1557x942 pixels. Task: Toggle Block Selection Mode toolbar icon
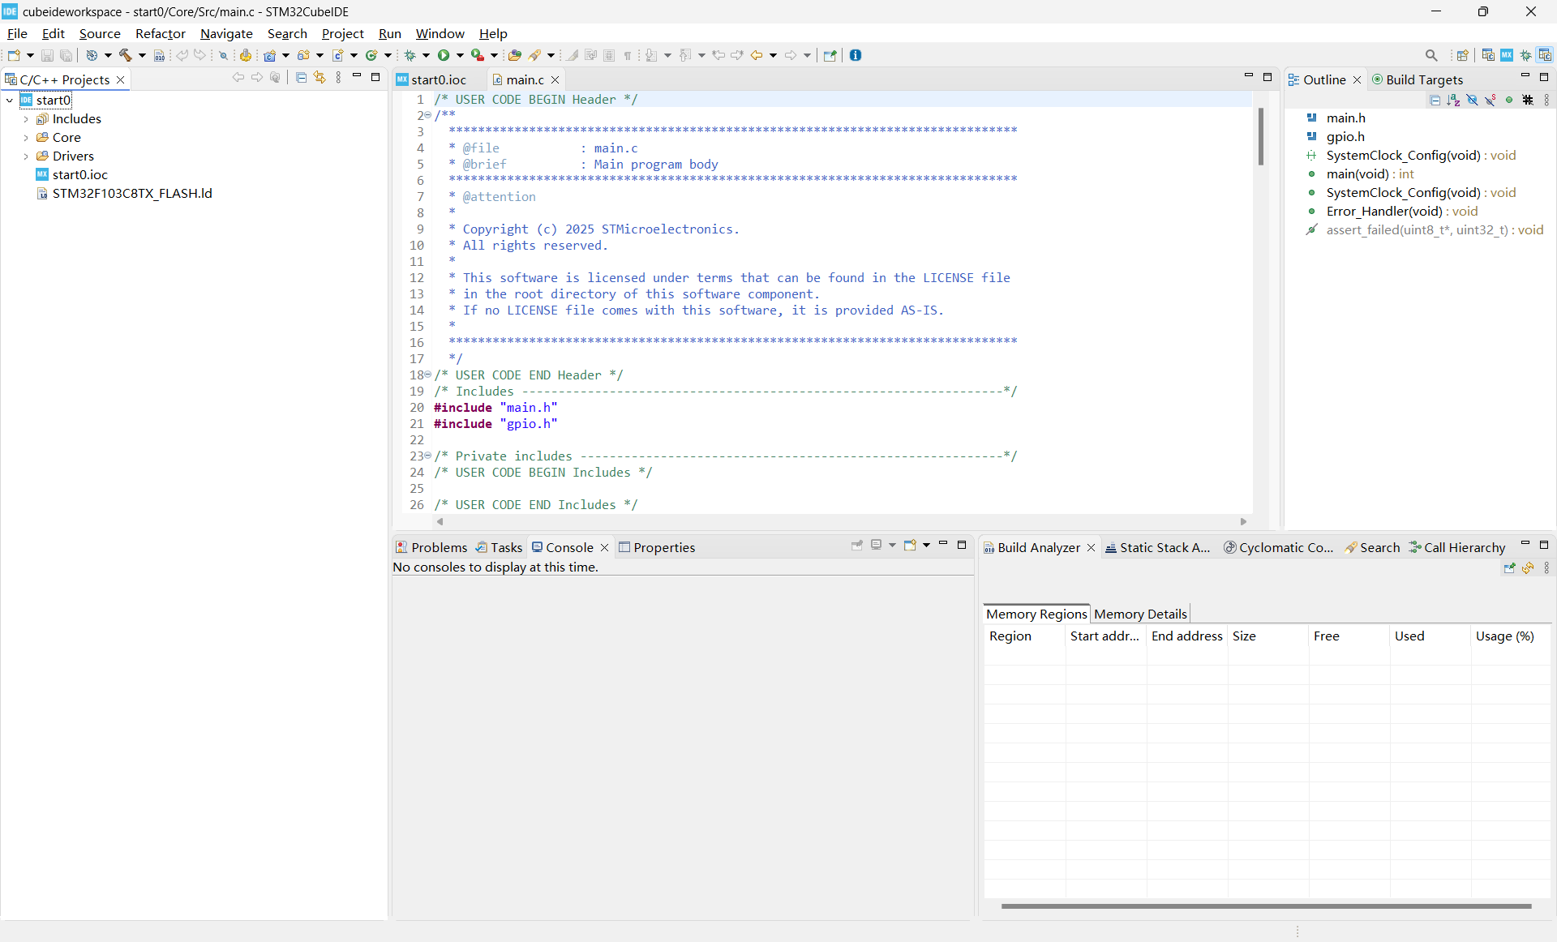coord(609,55)
